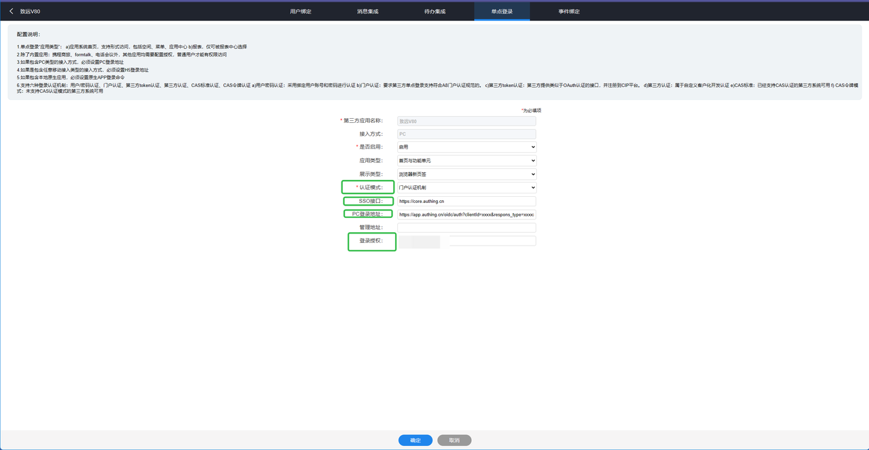Select the 单点登录 tab
Image resolution: width=869 pixels, height=450 pixels.
point(502,12)
